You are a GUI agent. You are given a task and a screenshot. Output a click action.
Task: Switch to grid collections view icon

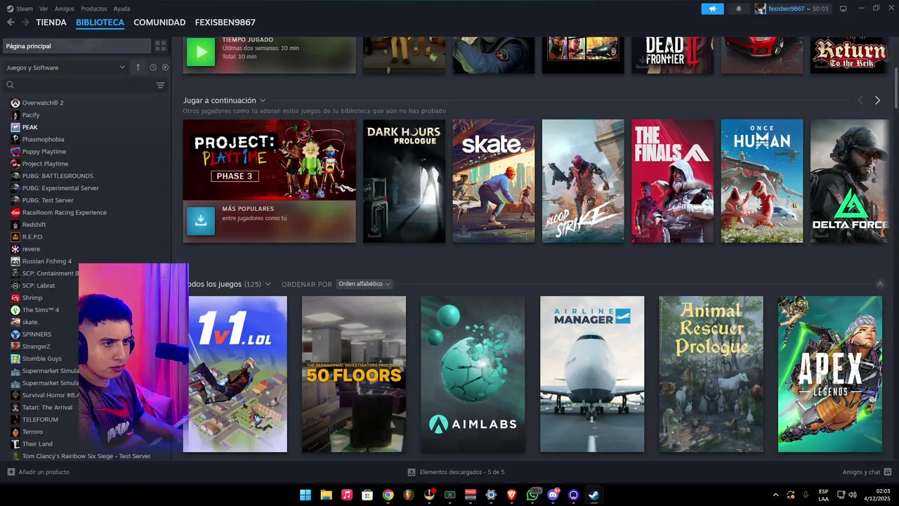tap(161, 46)
